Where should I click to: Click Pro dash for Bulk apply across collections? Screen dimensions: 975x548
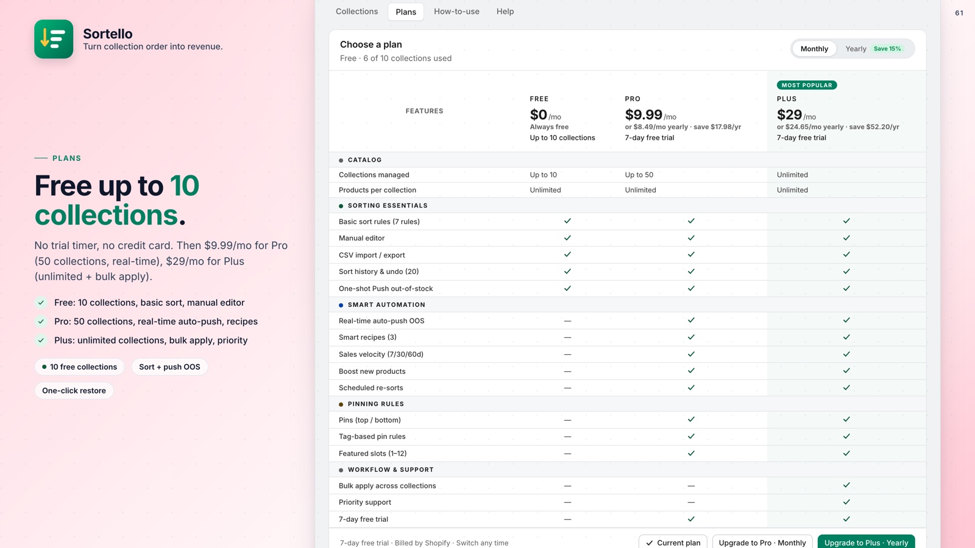691,486
